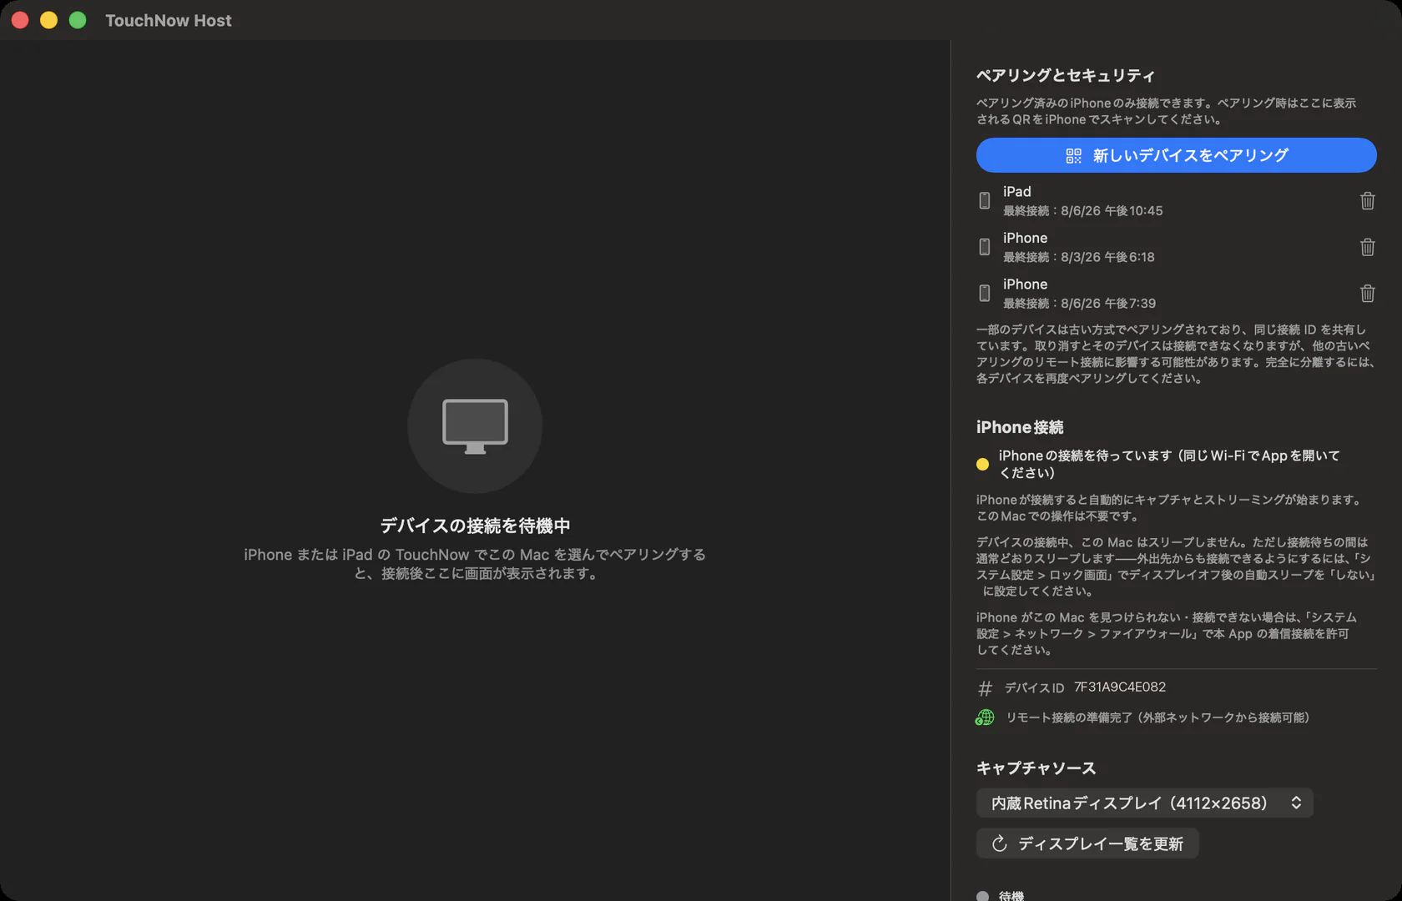This screenshot has width=1402, height=901.
Task: Click the キャプチャソース section heading
Action: [1036, 768]
